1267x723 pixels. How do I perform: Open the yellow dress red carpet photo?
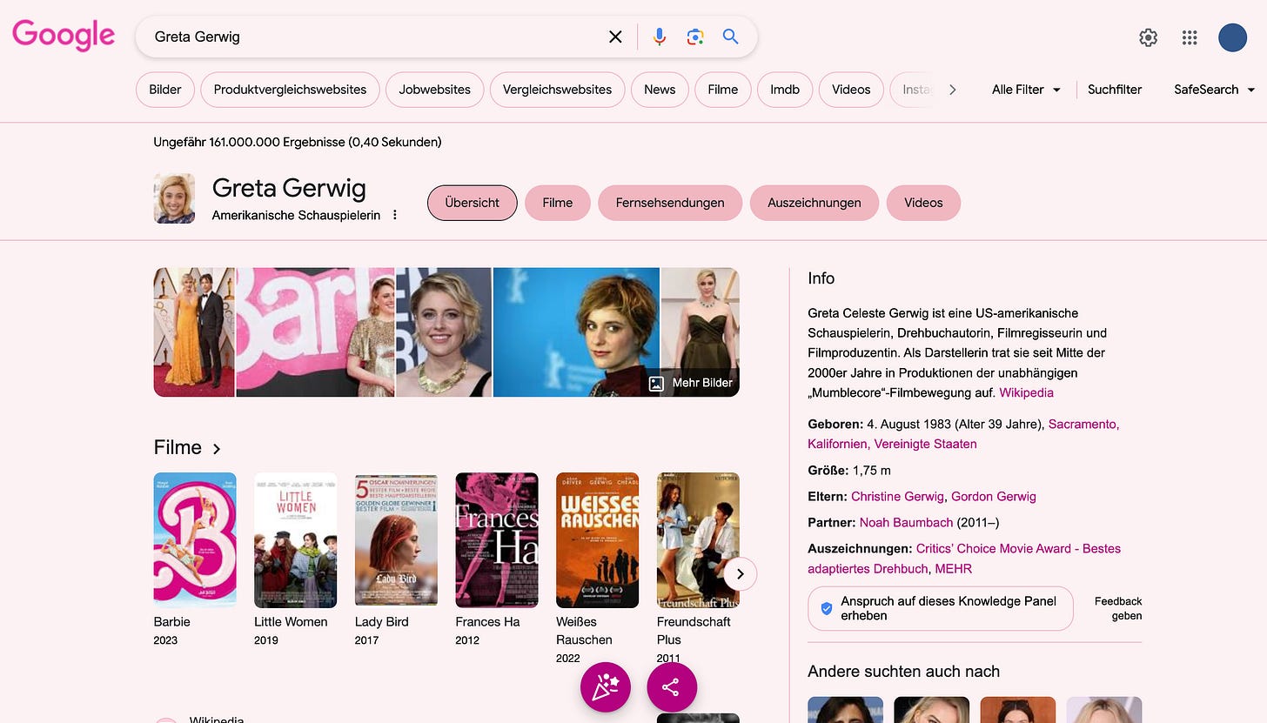194,332
